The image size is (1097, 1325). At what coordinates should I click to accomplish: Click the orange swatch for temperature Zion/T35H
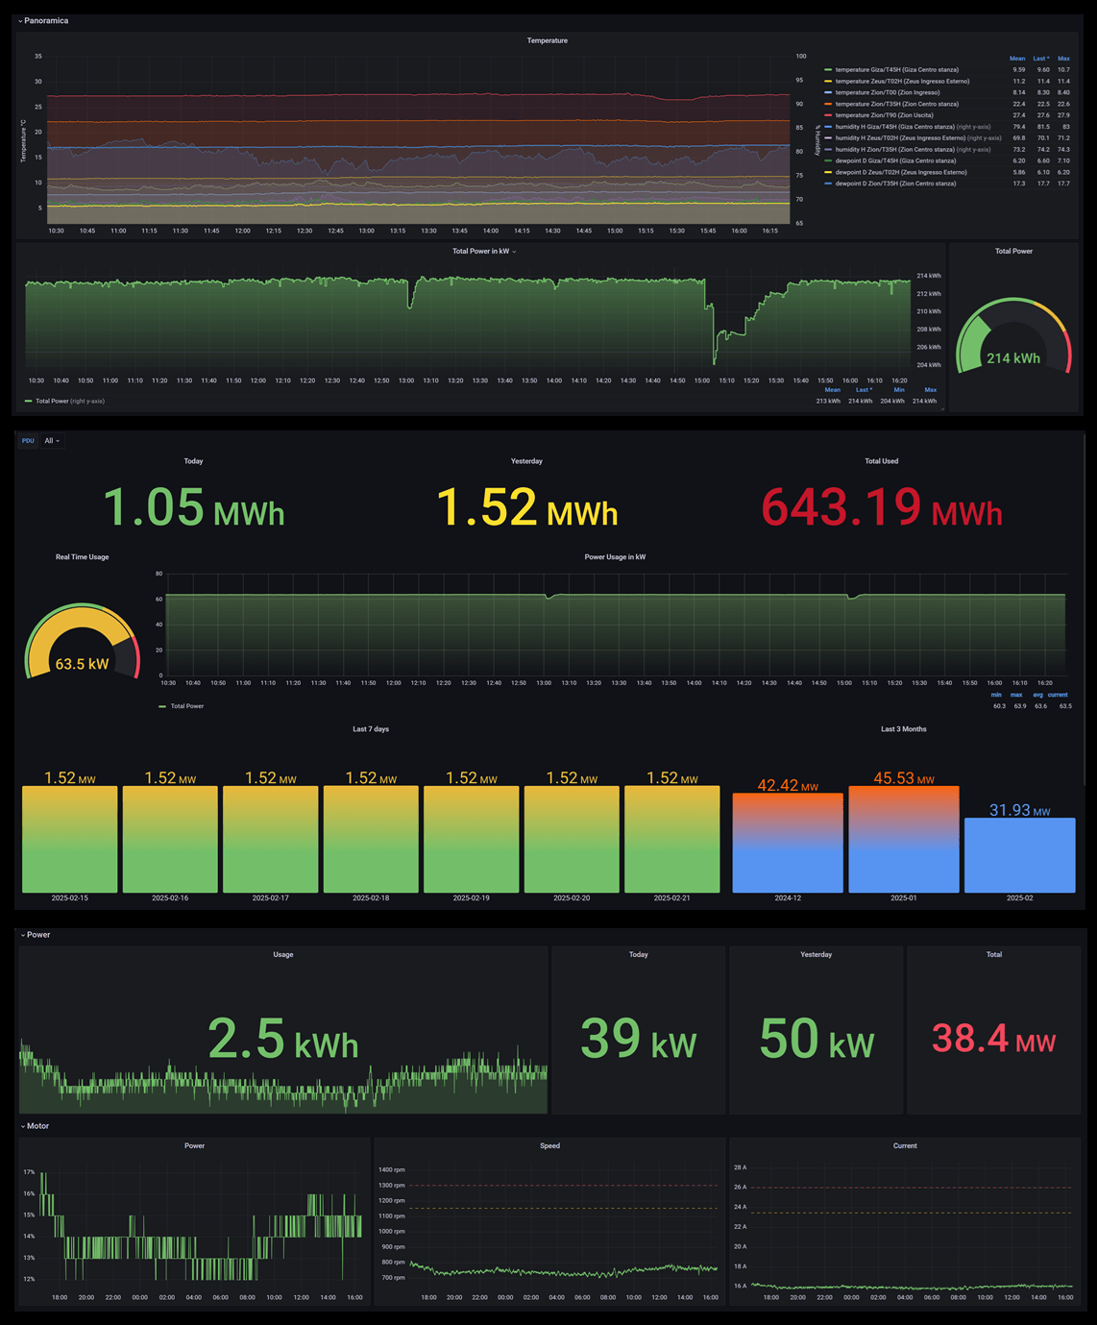pos(828,104)
